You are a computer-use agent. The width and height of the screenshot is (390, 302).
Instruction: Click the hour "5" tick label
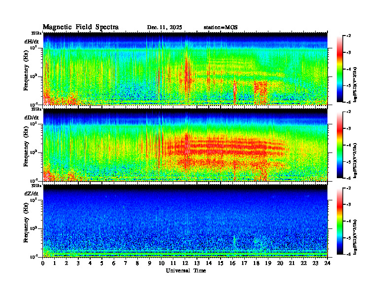point(102,264)
